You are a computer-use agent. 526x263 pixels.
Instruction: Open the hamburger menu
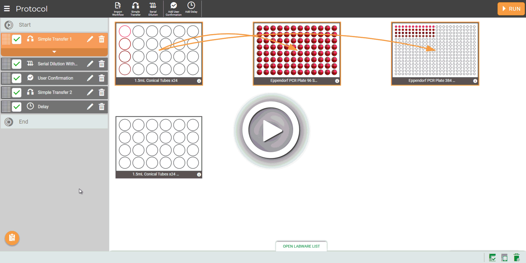pyautogui.click(x=7, y=9)
